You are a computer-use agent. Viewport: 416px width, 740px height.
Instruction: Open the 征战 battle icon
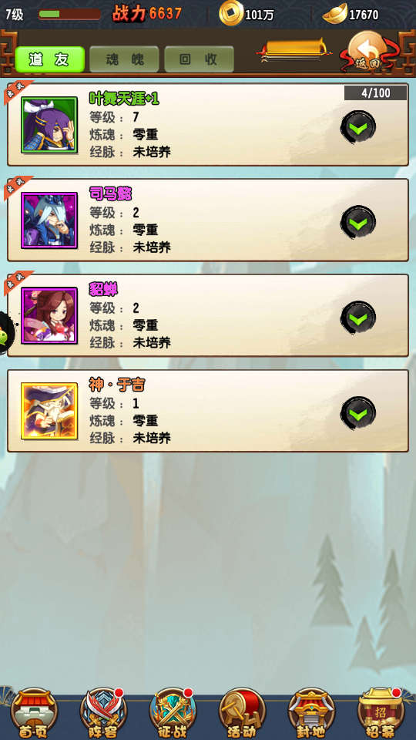173,712
